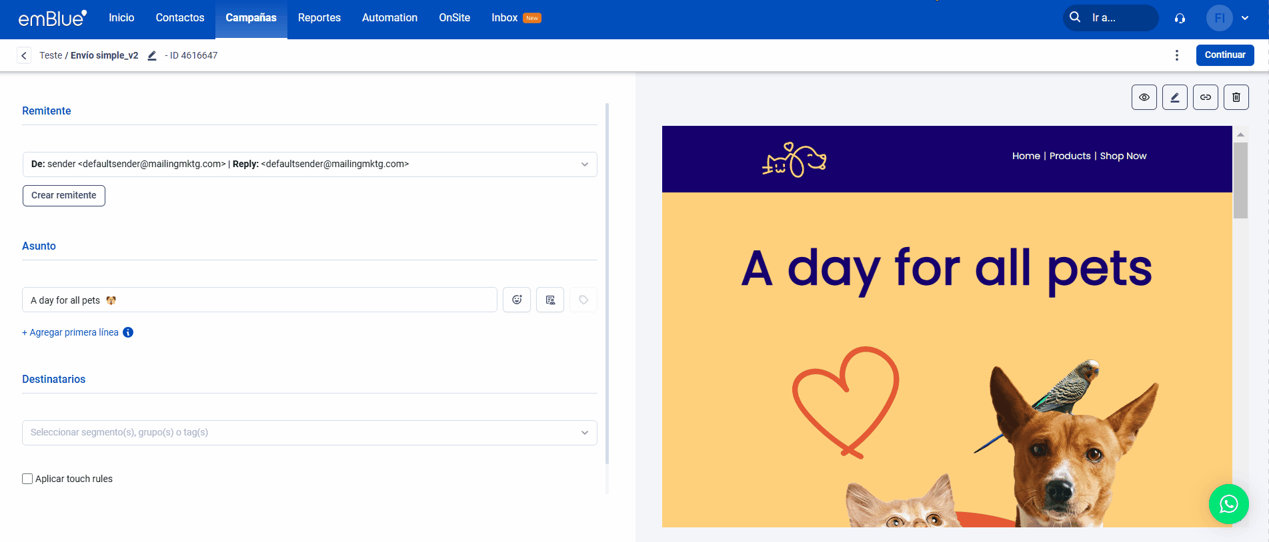Open the three-dot options menu

coord(1177,55)
